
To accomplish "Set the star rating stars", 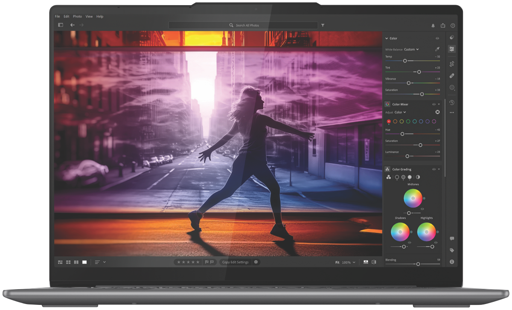I will pos(188,262).
